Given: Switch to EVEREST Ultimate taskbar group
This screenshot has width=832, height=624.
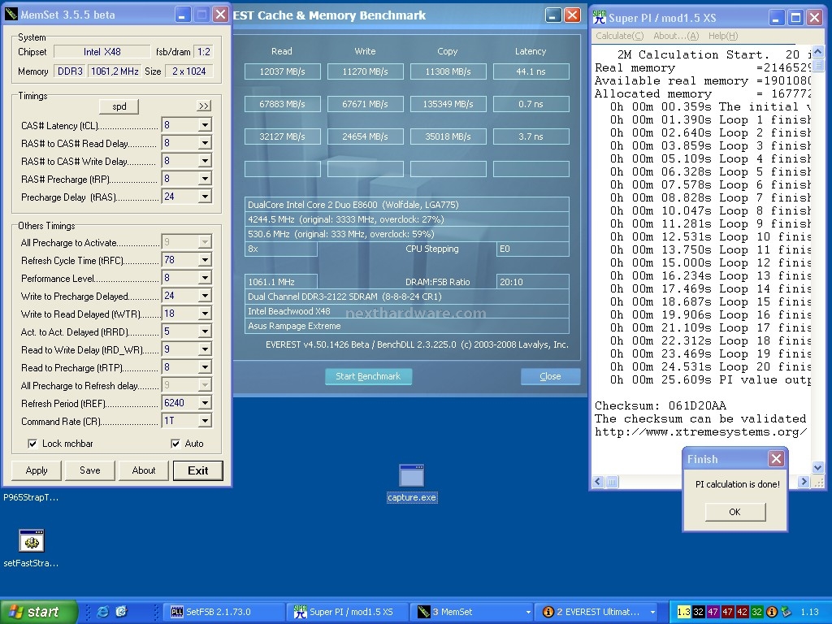Looking at the screenshot, I should pyautogui.click(x=596, y=612).
